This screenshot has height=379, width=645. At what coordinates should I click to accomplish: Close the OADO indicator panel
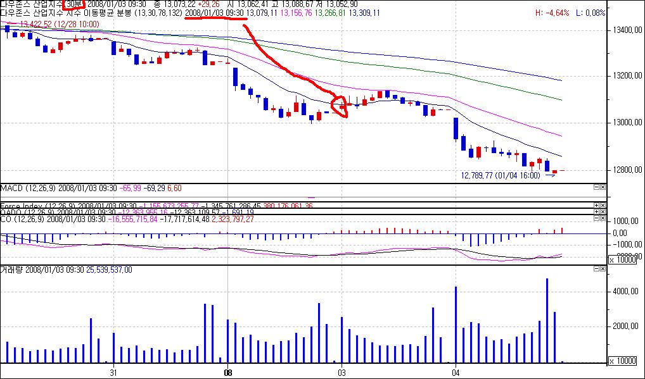(x=603, y=212)
